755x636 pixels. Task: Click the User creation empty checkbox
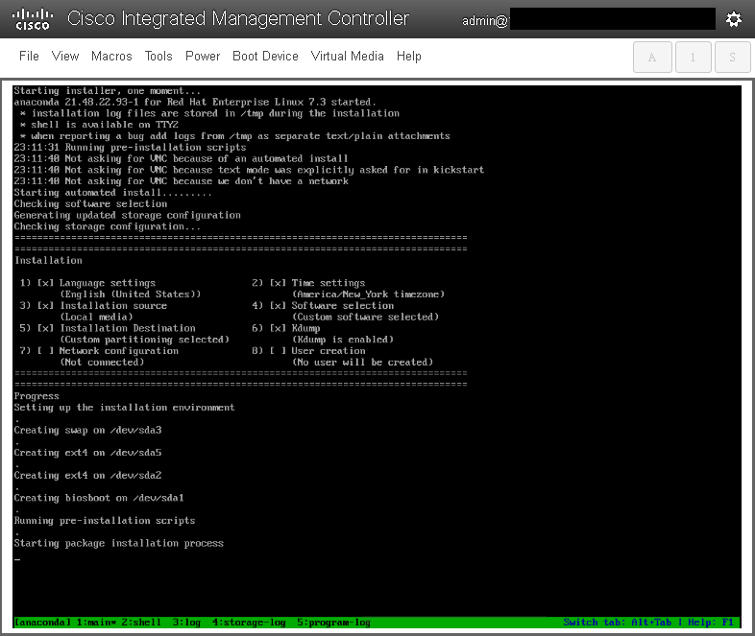pyautogui.click(x=278, y=351)
